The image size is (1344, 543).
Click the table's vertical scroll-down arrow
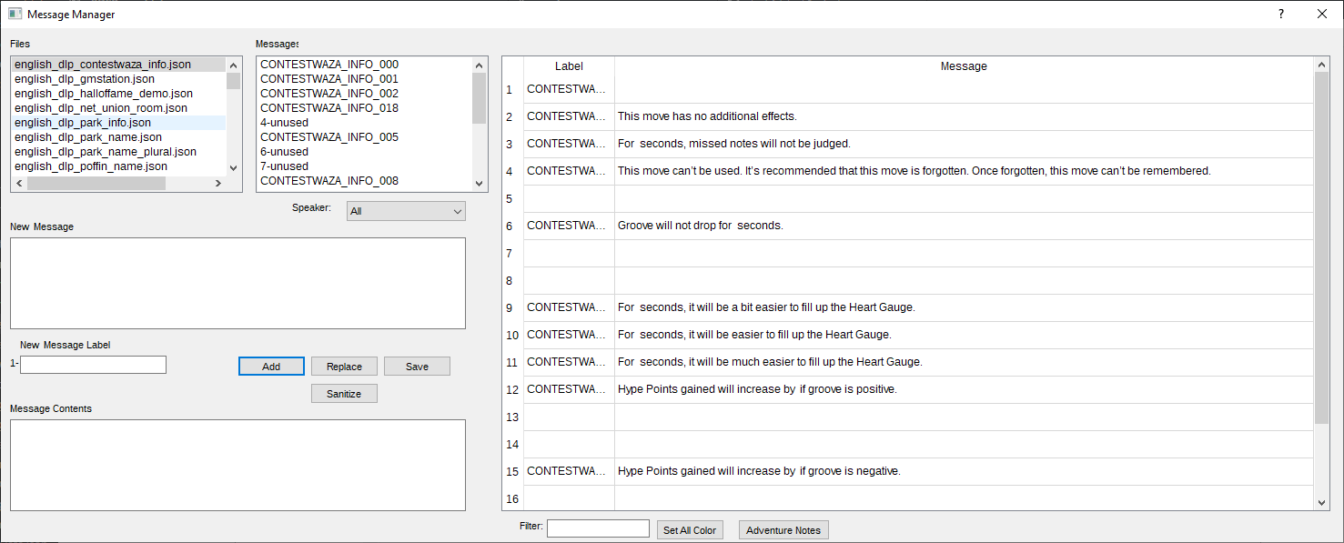(1322, 502)
